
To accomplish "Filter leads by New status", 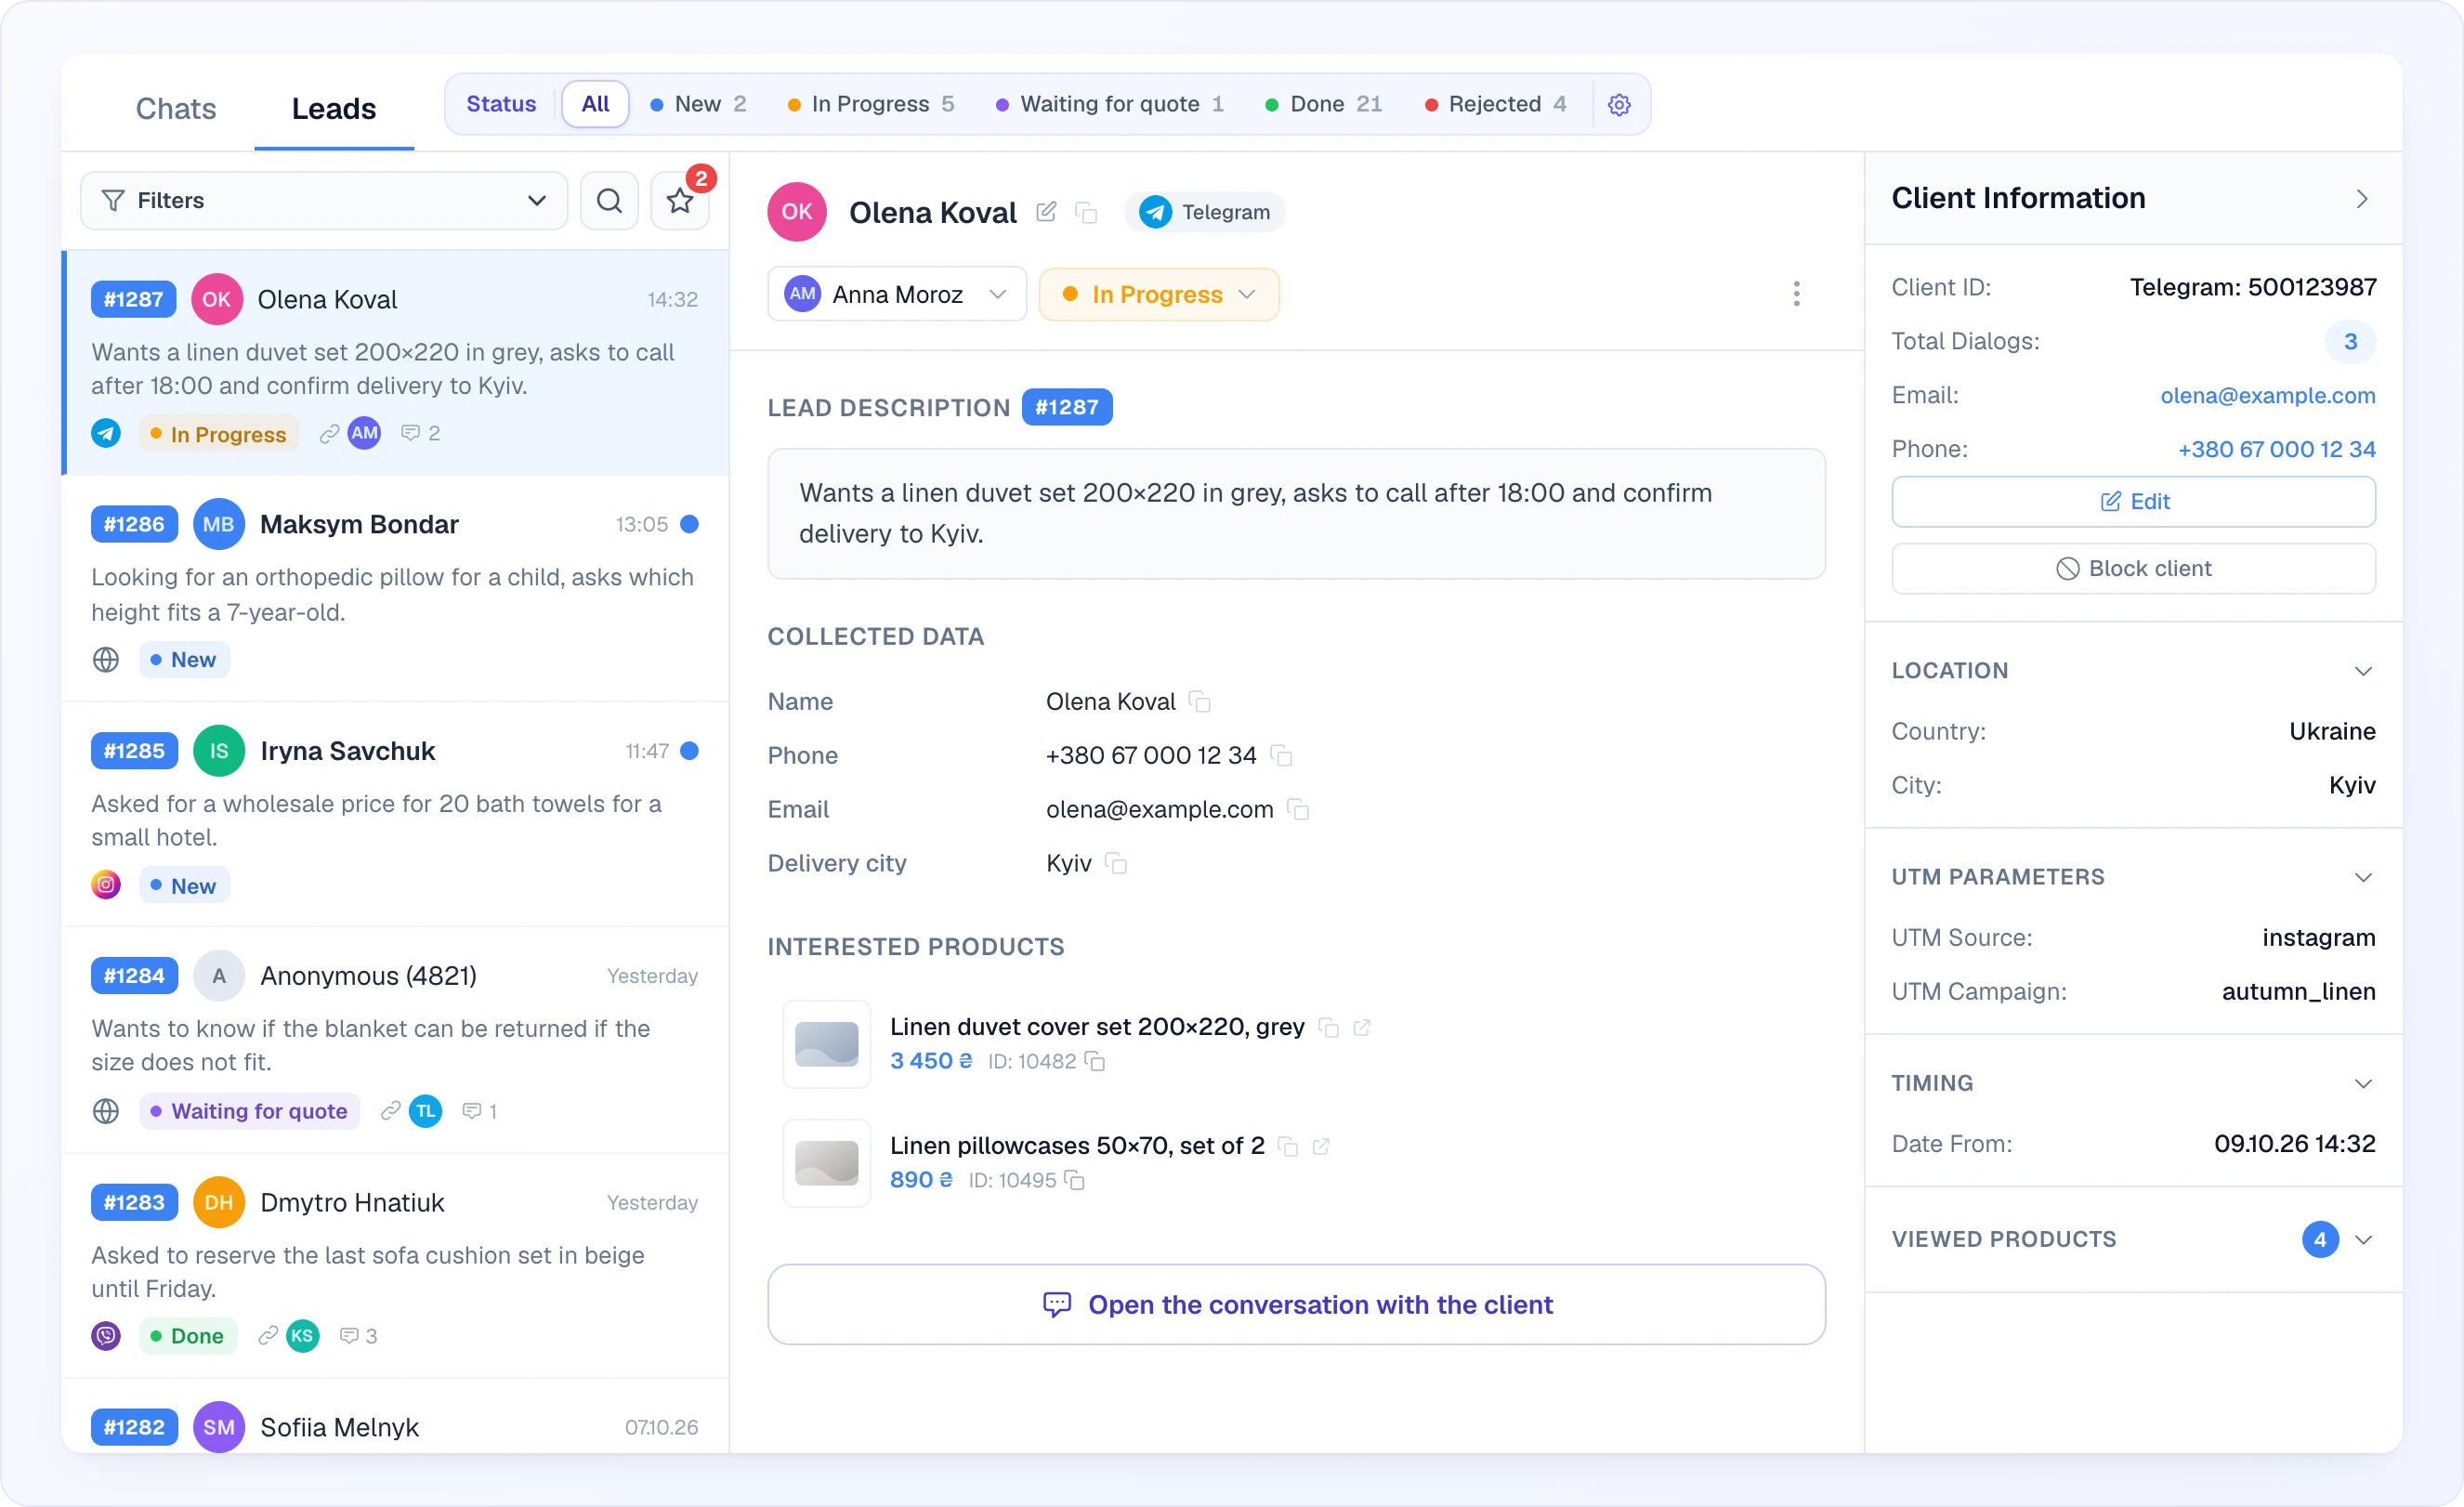I will (x=698, y=104).
